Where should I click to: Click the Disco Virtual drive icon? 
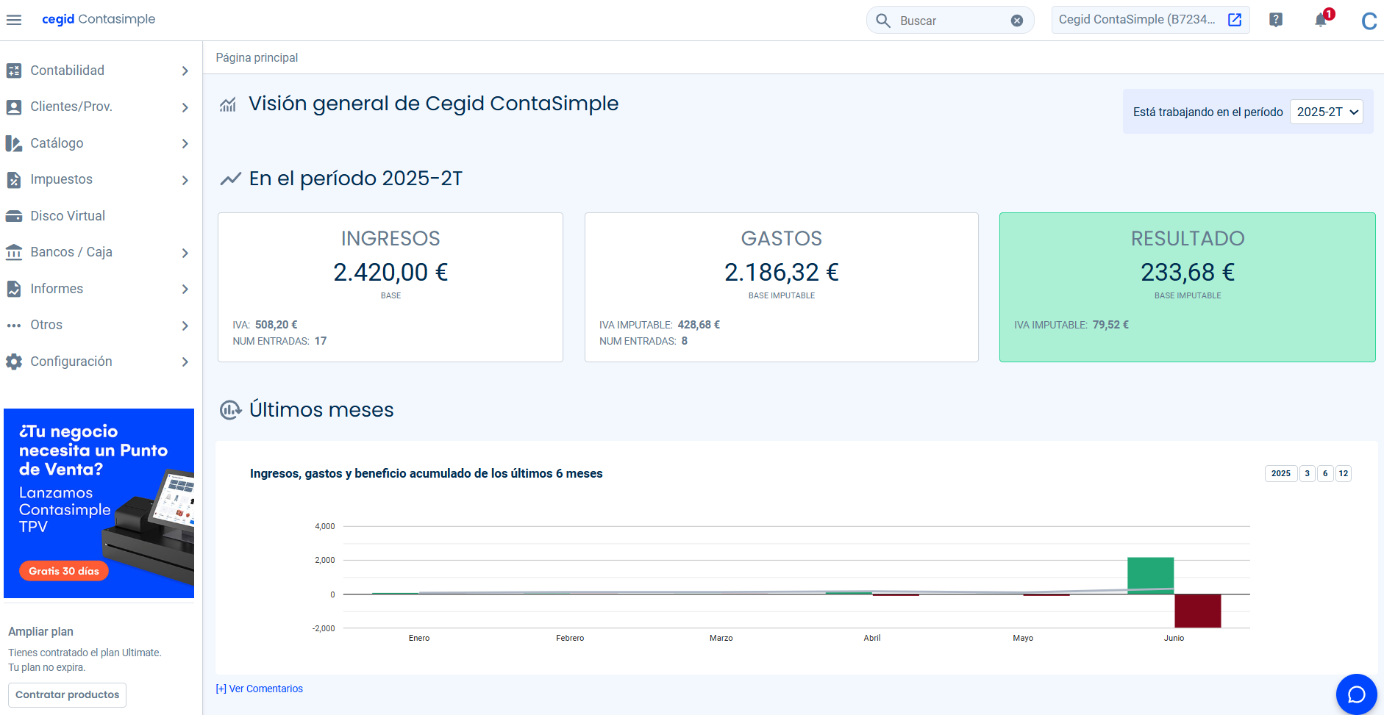pos(14,216)
